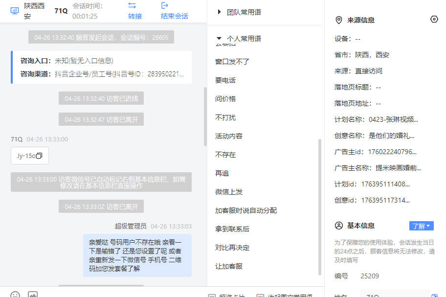Image resolution: width=446 pixels, height=297 pixels.
Task: Choose the quick phrase 微信上发
Action: 229,192
